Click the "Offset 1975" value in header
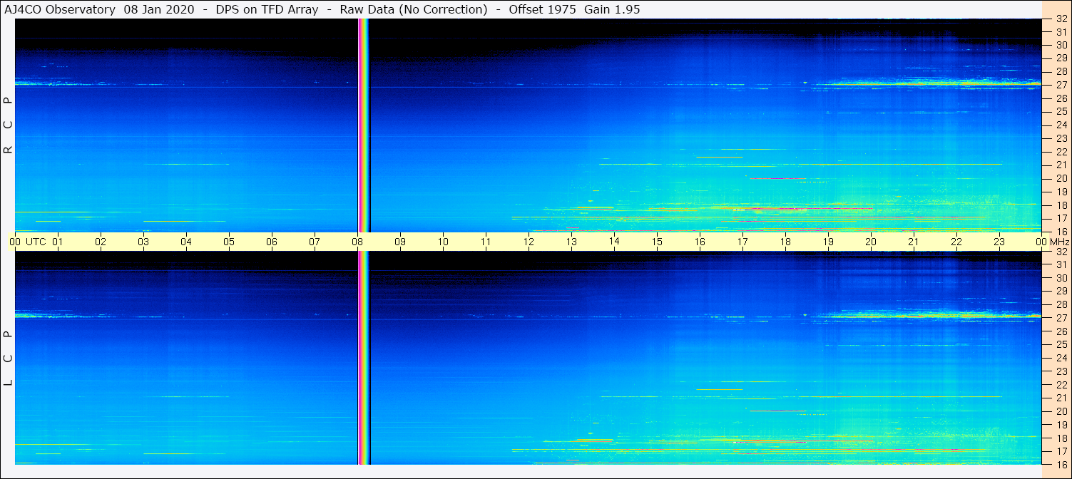 542,9
